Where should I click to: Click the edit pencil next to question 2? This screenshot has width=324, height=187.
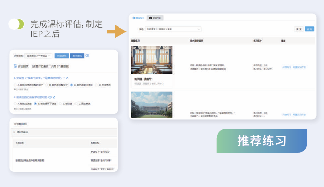point(54,97)
